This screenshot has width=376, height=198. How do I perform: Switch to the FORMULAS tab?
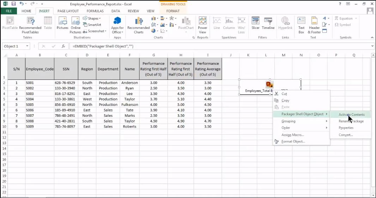(95, 11)
